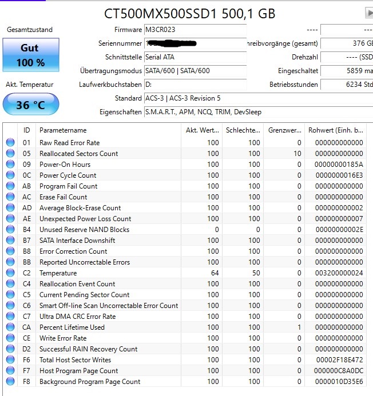Click raw value 00002F18E472
This screenshot has width=373, height=396.
339,360
